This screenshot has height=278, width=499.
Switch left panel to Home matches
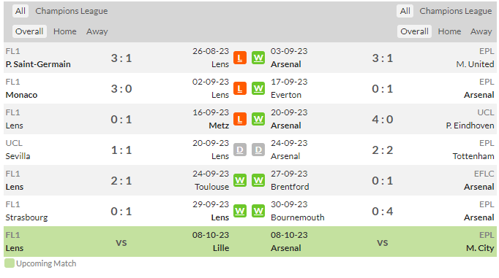pos(65,31)
